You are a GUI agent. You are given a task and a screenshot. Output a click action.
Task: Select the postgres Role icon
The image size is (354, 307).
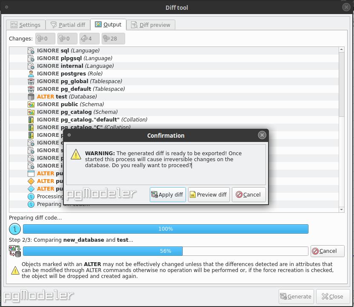(x=31, y=73)
